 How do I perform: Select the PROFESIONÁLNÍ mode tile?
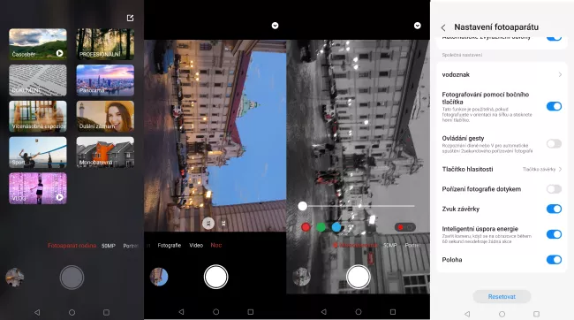point(105,44)
